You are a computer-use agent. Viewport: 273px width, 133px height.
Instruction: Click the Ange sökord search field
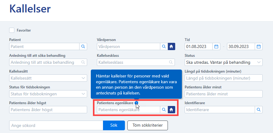click(x=56, y=125)
